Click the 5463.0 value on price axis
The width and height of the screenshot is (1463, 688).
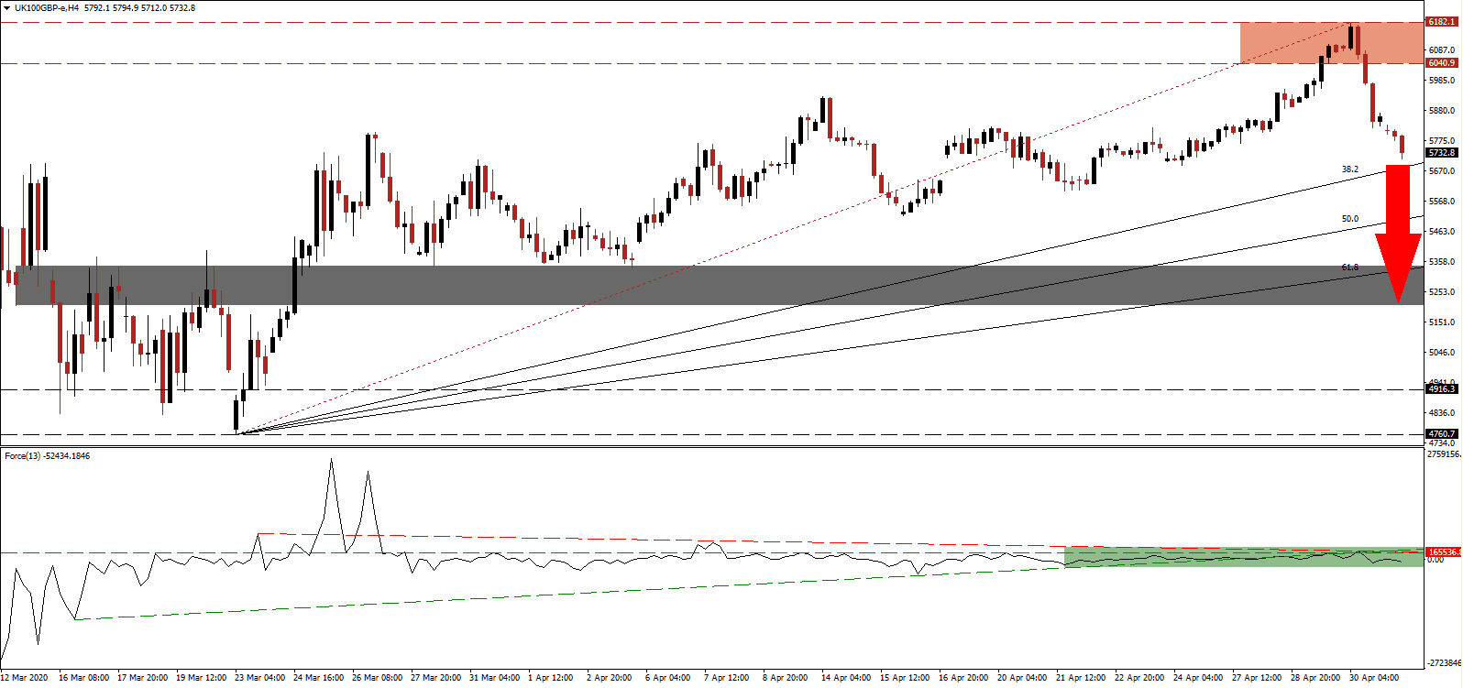[x=1442, y=232]
